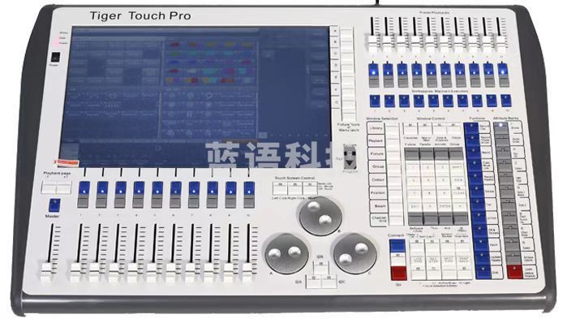The width and height of the screenshot is (567, 319).
Task: Select the lit Dimmer attribute bank key
Action: (500, 127)
